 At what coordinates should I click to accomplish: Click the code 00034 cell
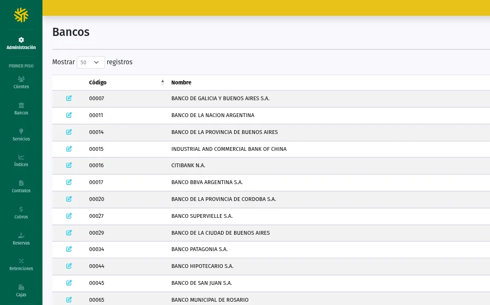(96, 249)
